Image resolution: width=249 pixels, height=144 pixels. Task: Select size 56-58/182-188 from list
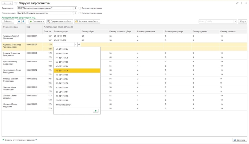[x=77, y=100]
